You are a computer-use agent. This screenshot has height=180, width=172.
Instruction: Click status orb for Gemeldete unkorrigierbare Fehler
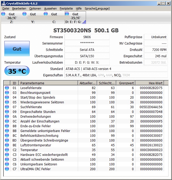[x=7, y=131]
